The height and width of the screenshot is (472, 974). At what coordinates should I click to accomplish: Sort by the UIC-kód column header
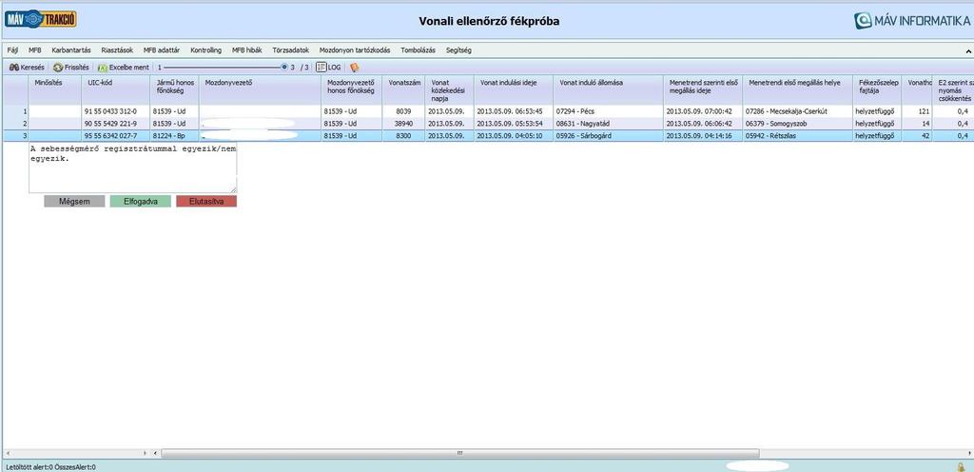pos(115,90)
